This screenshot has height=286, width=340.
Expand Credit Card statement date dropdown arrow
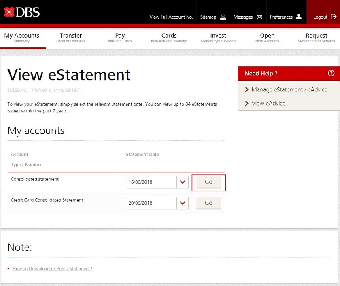click(183, 203)
